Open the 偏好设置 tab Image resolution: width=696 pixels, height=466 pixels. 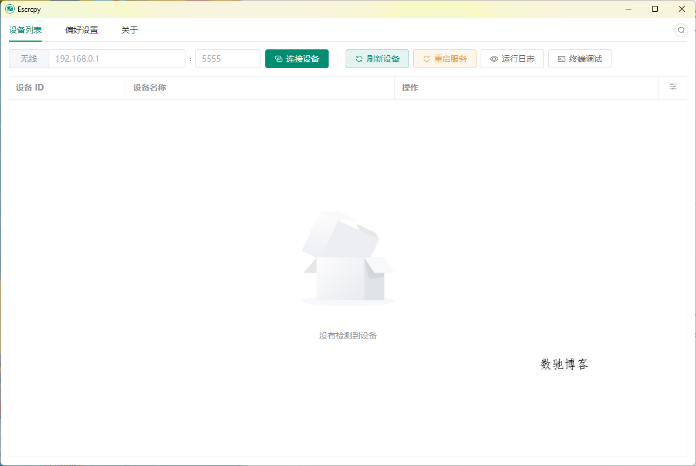tap(82, 30)
